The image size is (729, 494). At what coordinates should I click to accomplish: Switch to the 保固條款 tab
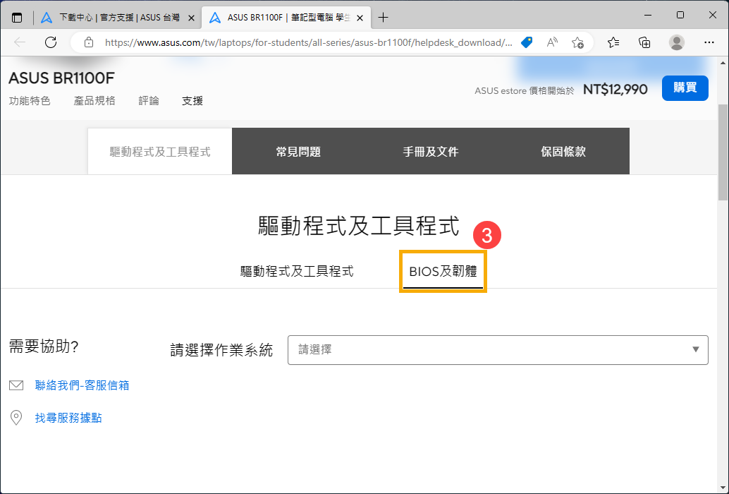563,151
